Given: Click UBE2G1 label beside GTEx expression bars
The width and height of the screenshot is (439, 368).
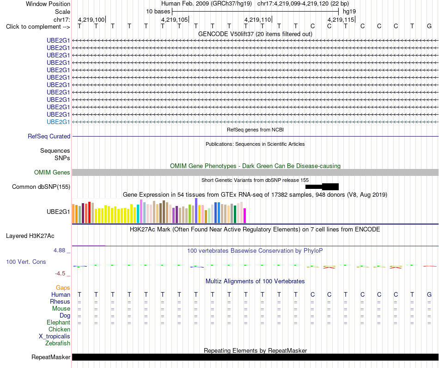Looking at the screenshot, I should 58,212.
